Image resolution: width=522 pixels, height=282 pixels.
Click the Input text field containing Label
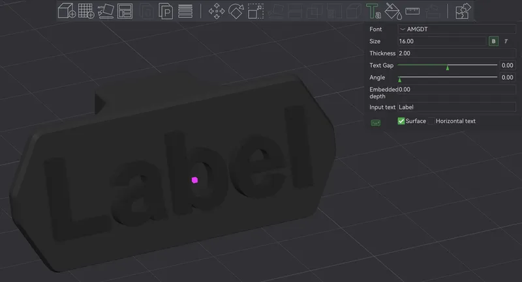457,107
